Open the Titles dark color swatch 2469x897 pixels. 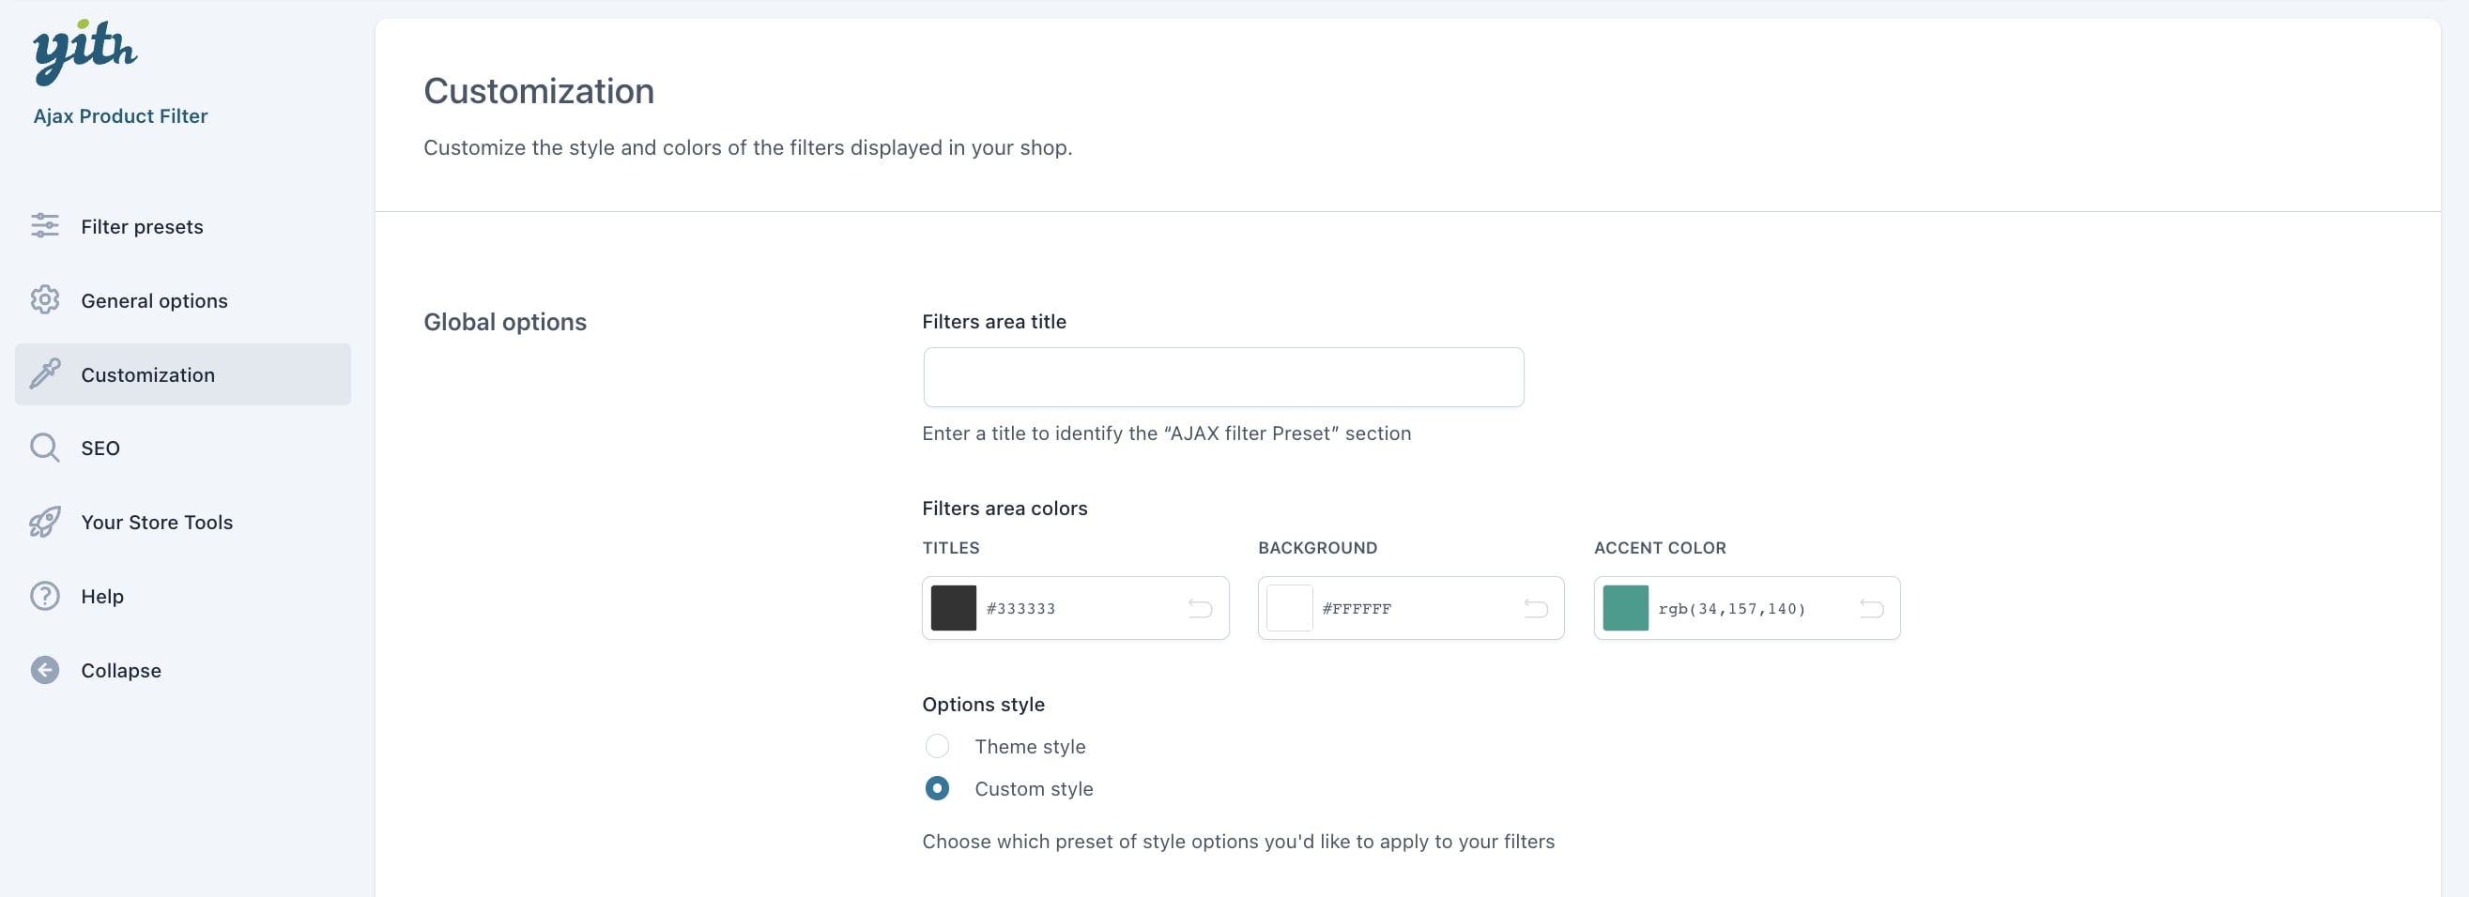click(953, 608)
